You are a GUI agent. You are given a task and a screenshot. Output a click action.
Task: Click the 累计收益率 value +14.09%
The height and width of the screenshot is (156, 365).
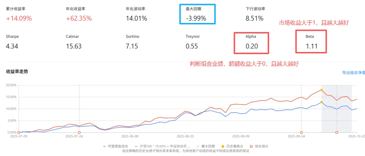pos(19,19)
